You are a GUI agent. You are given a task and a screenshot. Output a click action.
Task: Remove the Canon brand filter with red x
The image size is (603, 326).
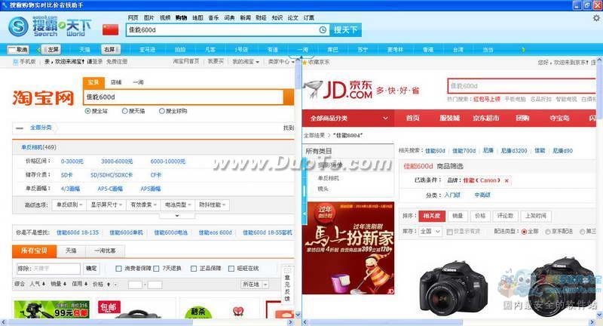click(507, 180)
